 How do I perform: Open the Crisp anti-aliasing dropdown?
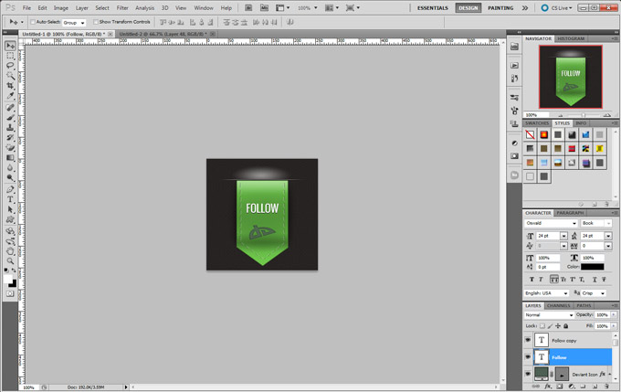click(594, 293)
